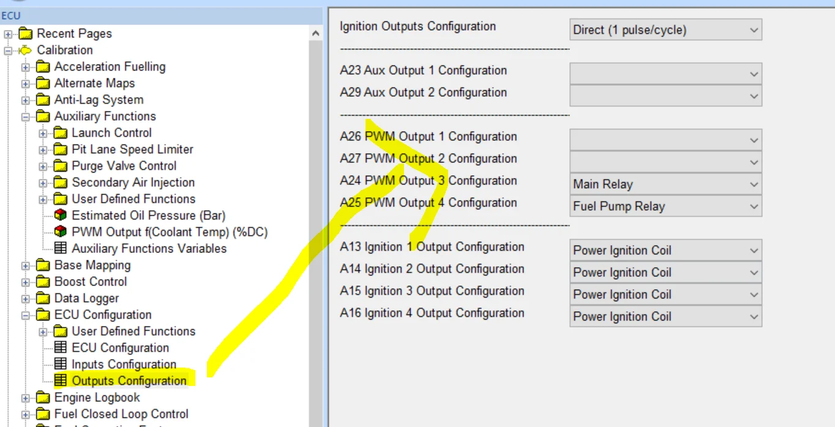Open the A23 Aux Output 1 dropdown
The width and height of the screenshot is (835, 427).
coord(754,74)
